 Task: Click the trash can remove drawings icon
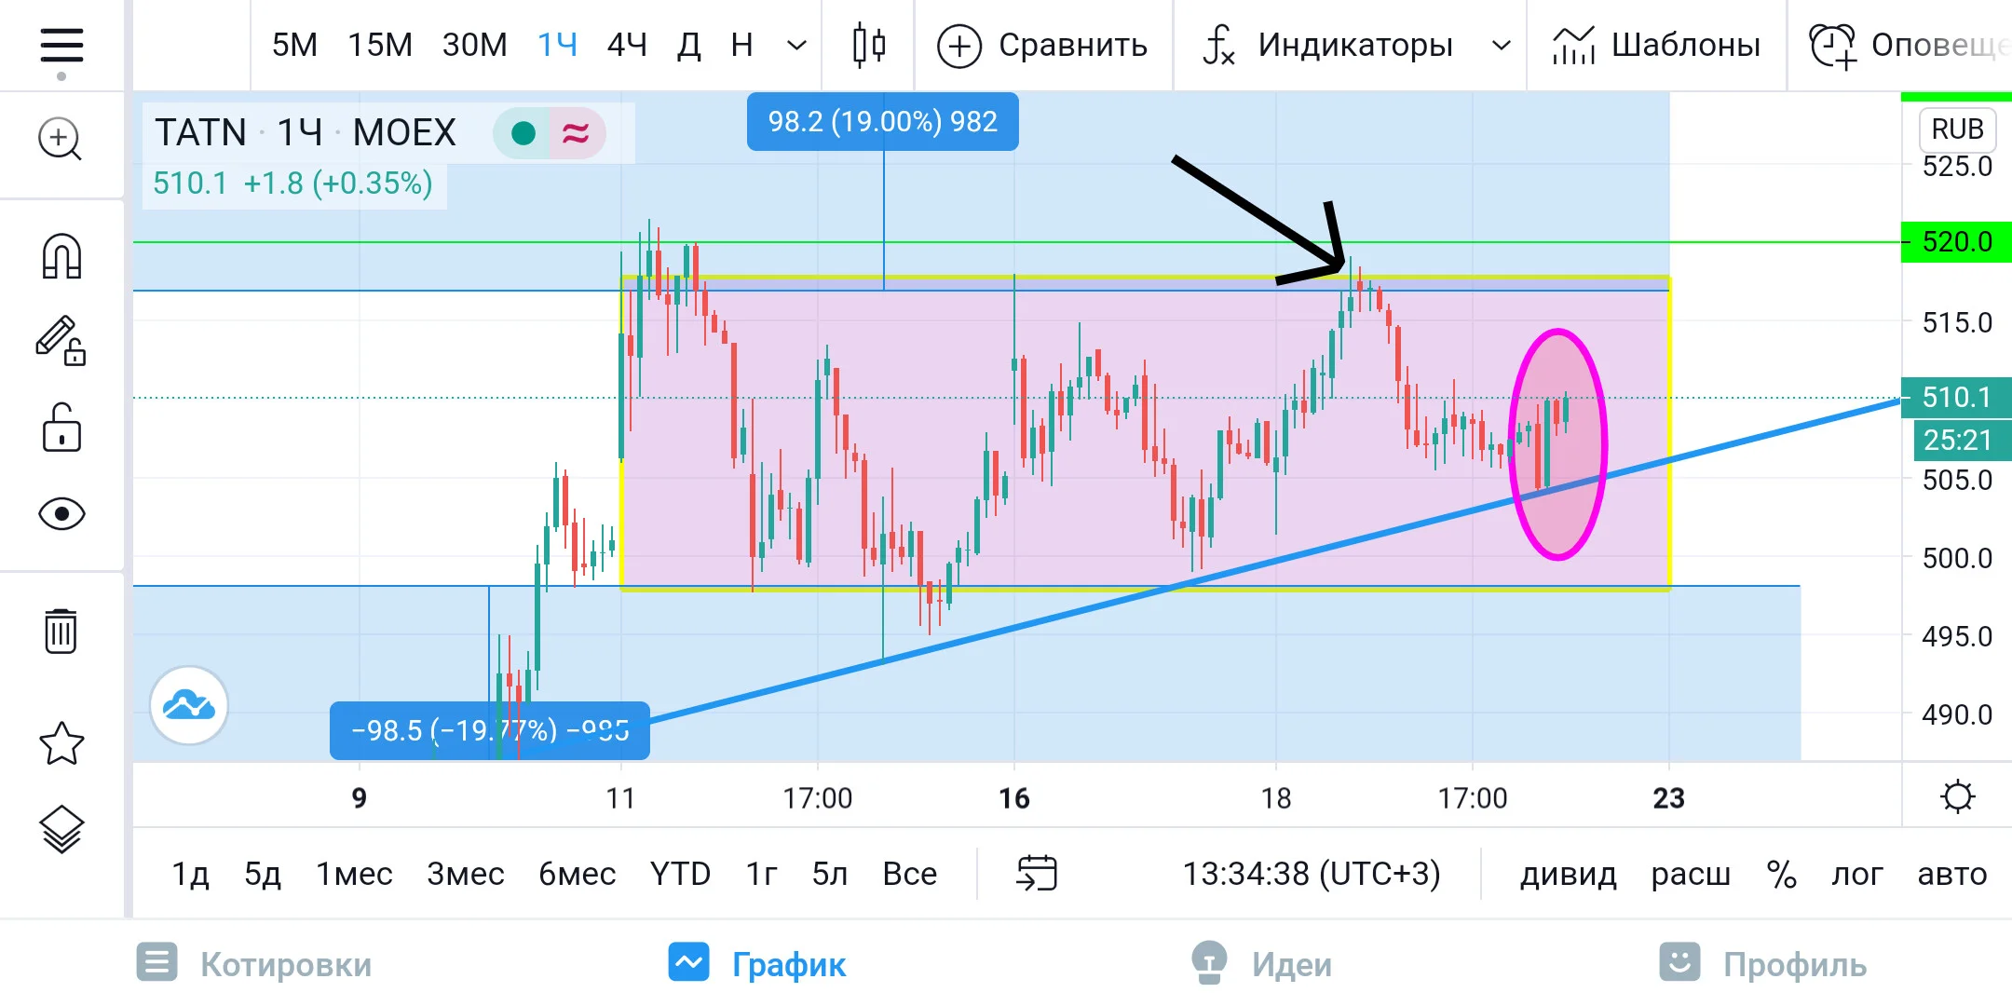[61, 631]
